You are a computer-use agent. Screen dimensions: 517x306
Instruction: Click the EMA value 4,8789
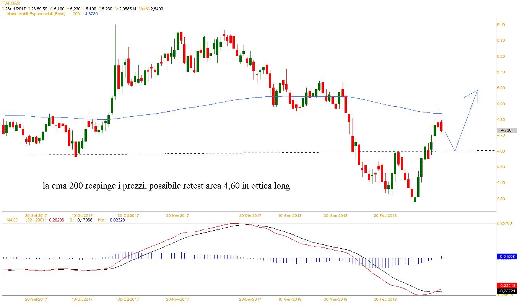pyautogui.click(x=92, y=14)
